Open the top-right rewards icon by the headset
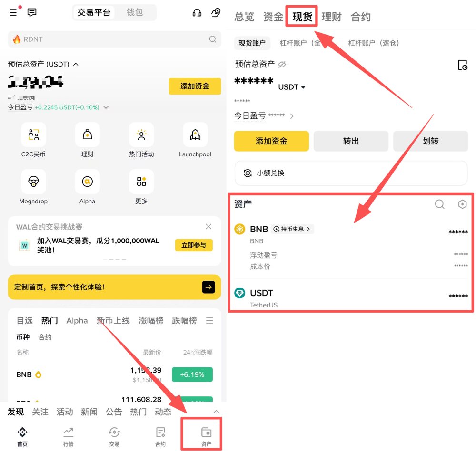 tap(216, 12)
